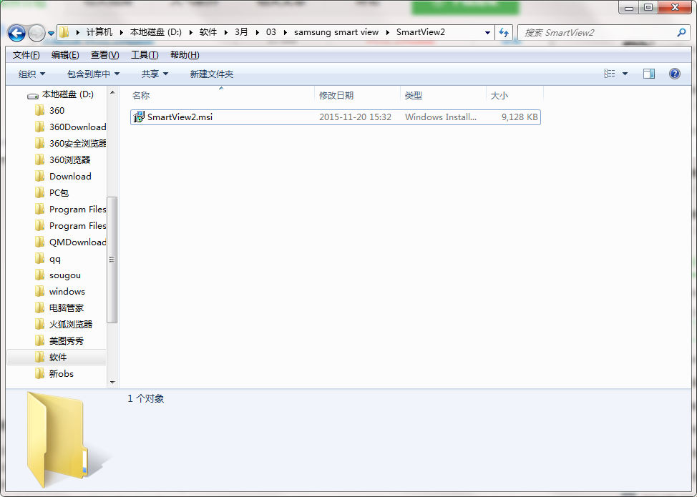Click the refresh button beside address bar
This screenshot has height=497, width=697.
(504, 33)
